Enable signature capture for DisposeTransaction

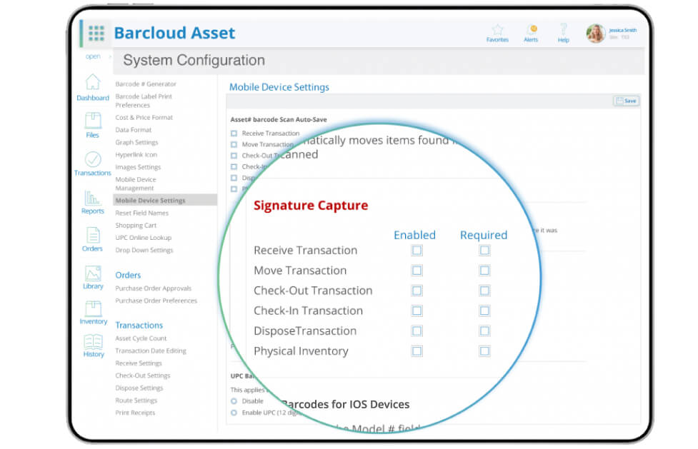point(417,331)
